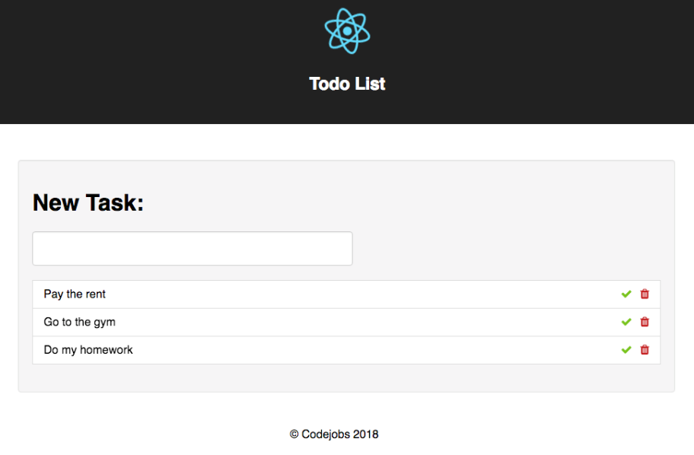The image size is (694, 455).
Task: Trash the "Do my homework" task
Action: (645, 350)
